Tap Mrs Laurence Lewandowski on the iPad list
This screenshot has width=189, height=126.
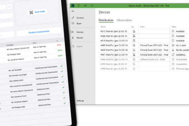(21, 86)
